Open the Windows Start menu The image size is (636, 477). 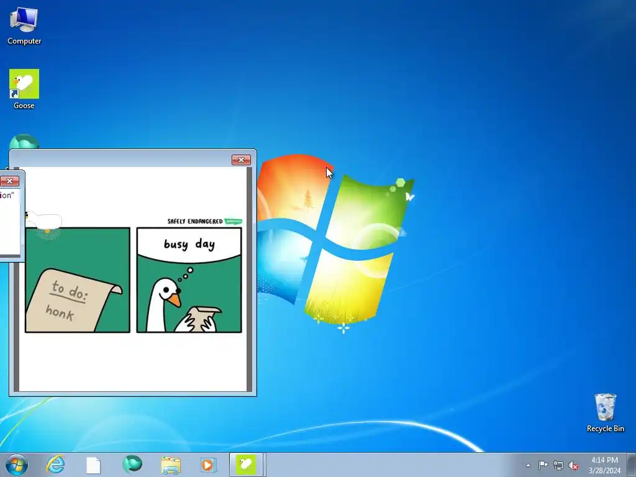[x=17, y=465]
